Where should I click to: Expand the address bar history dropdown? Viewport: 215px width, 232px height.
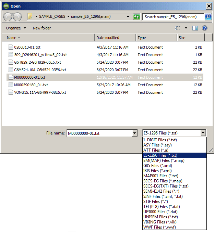click(x=128, y=17)
